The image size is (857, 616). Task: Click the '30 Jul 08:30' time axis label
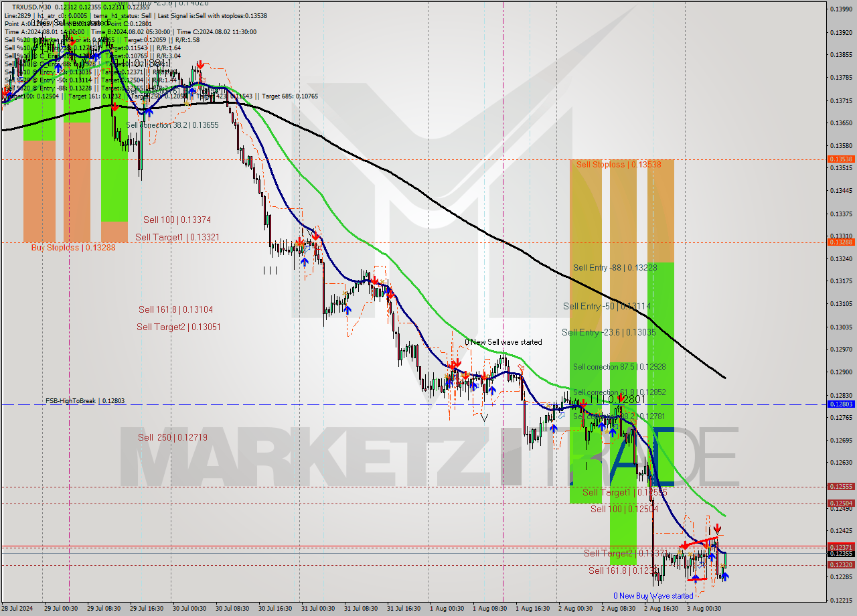[234, 609]
